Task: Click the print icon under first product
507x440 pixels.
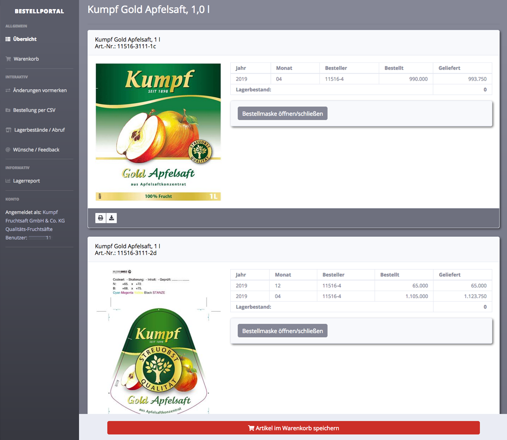Action: 100,218
